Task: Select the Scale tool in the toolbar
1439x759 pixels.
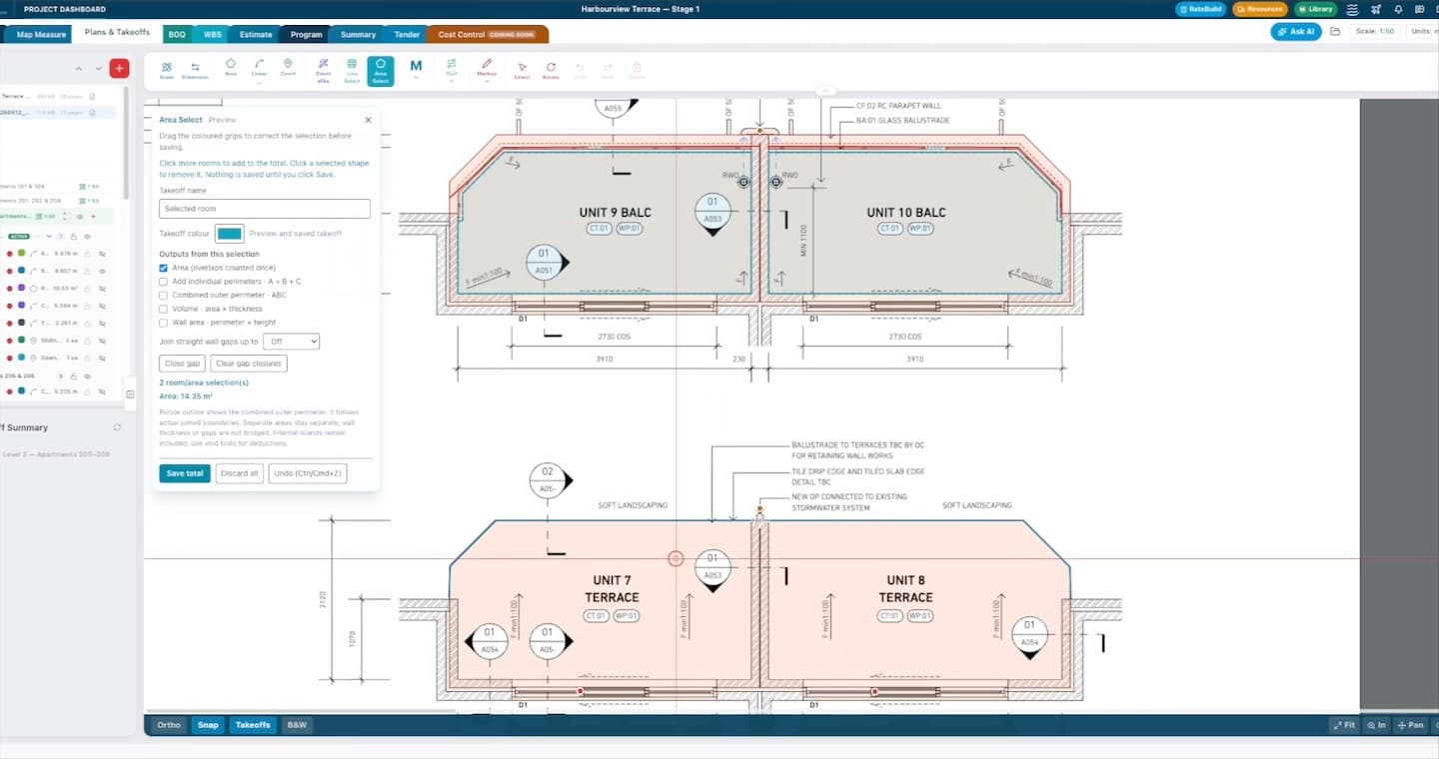Action: pyautogui.click(x=167, y=70)
